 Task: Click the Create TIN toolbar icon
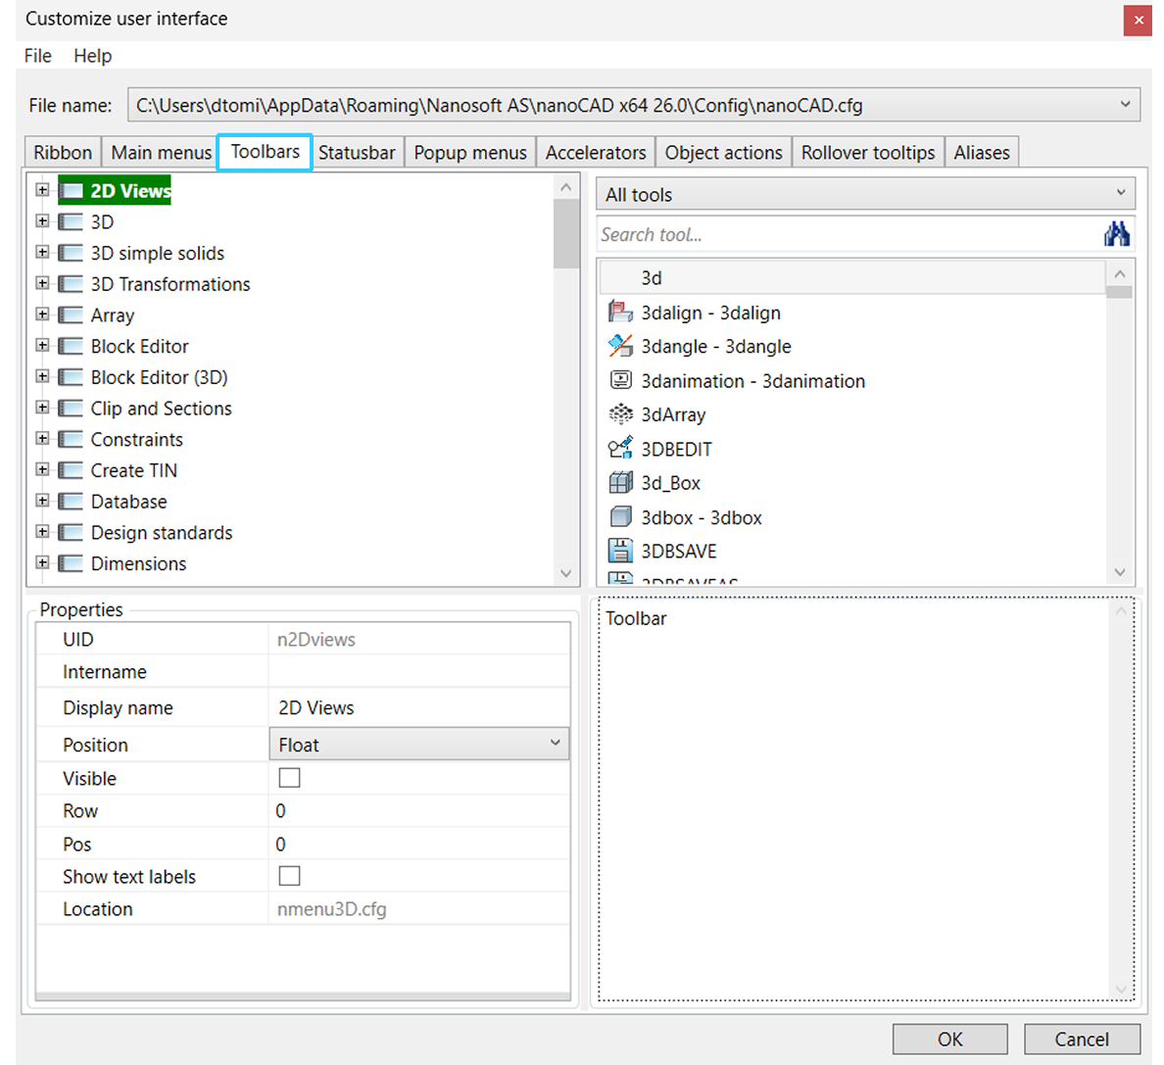click(x=71, y=470)
